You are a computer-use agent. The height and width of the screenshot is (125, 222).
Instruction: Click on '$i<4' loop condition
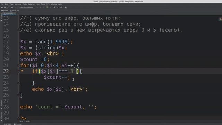pos(52,66)
